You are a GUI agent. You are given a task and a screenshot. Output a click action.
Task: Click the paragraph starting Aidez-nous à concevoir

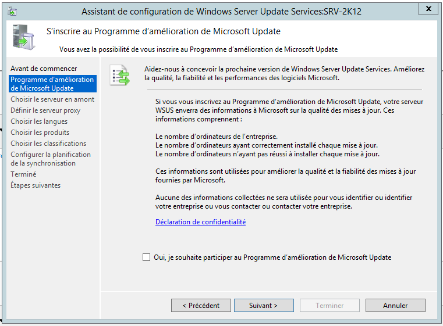pos(284,73)
